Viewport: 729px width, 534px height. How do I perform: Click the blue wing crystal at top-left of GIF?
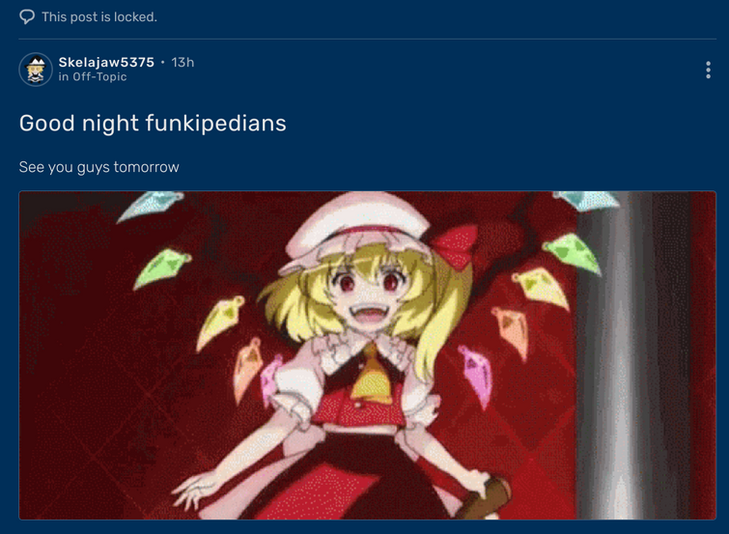pyautogui.click(x=150, y=206)
